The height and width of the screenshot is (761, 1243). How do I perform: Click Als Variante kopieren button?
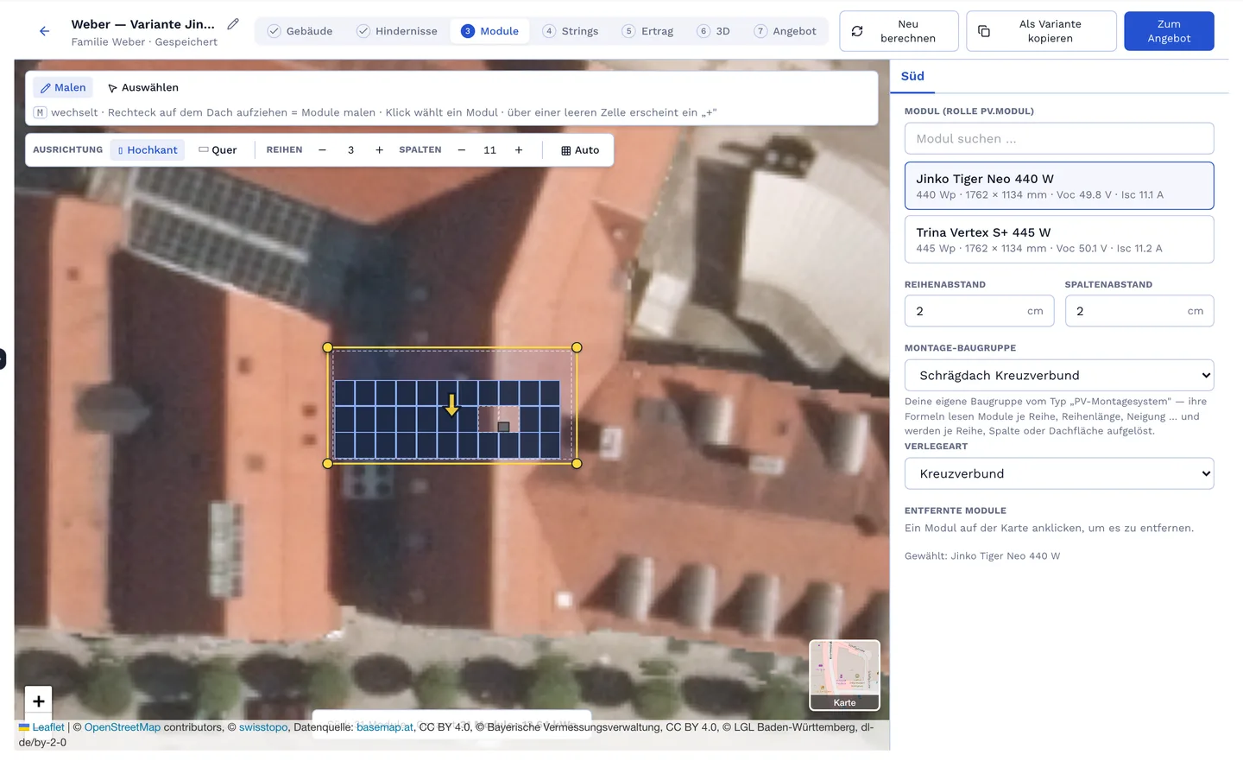click(1041, 31)
